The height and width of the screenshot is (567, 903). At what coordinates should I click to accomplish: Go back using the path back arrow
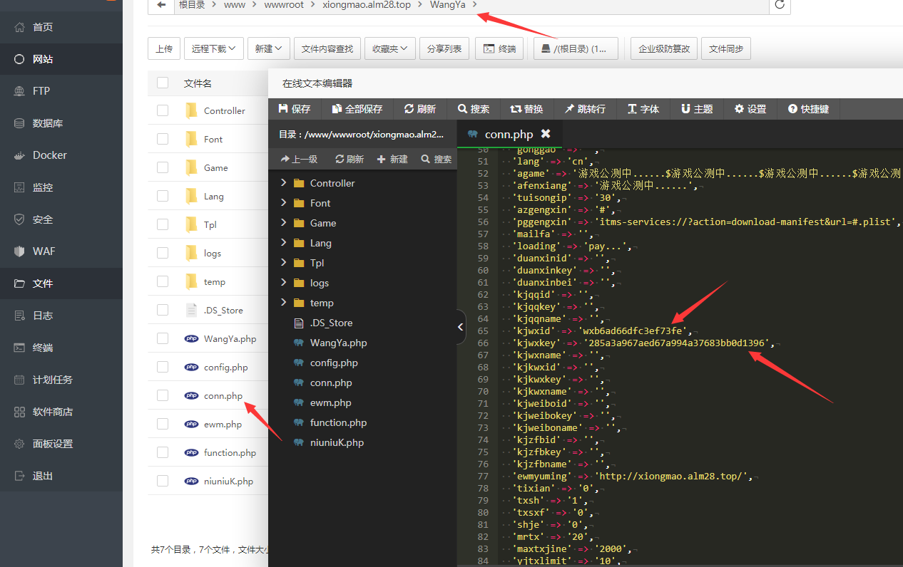[x=161, y=5]
